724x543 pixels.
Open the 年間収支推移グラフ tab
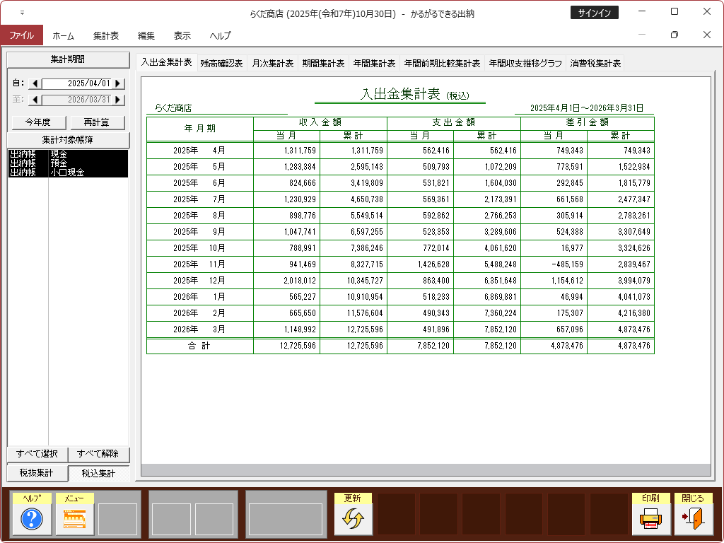click(x=525, y=63)
